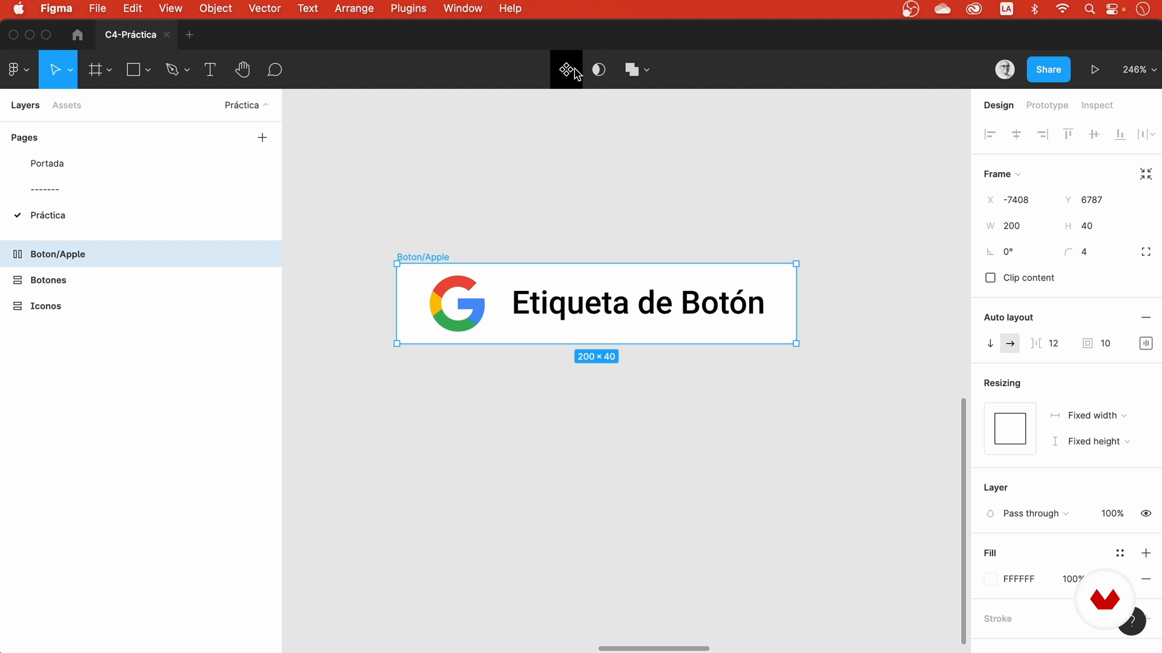Open Region tools dropdown arrow
The width and height of the screenshot is (1162, 653).
coord(110,70)
